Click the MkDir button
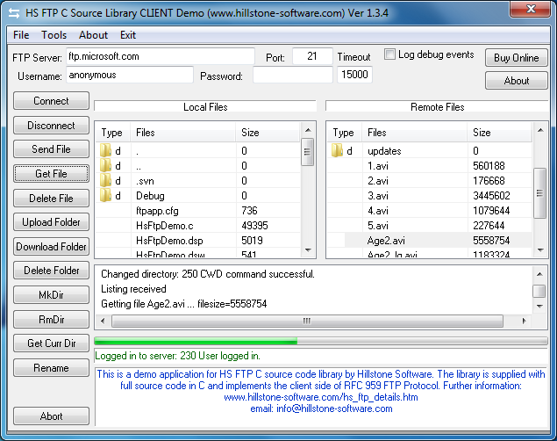This screenshot has width=557, height=441. (51, 295)
